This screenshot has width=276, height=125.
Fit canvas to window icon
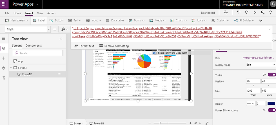207,123
